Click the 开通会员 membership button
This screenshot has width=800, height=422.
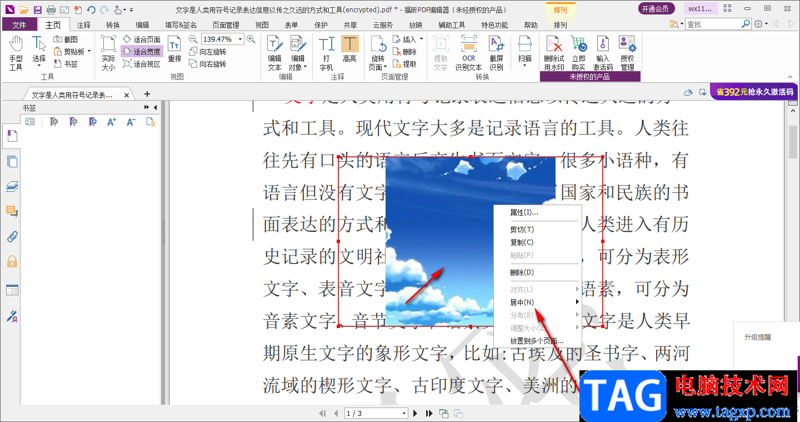[x=657, y=8]
